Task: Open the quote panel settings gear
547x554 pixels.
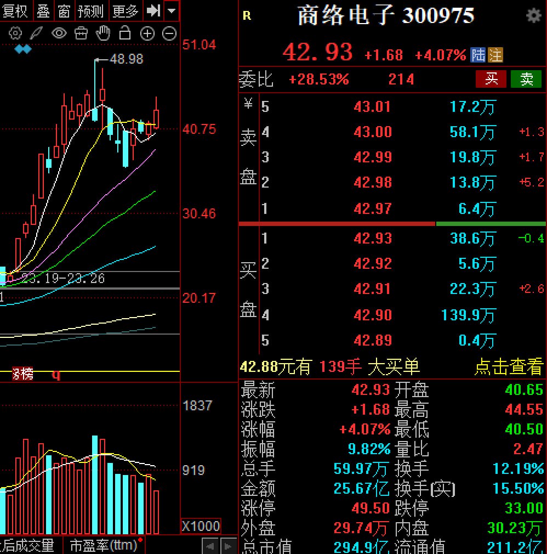Action: [534, 15]
